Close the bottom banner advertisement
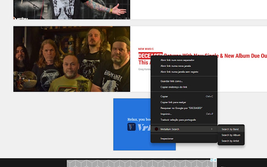267x167 pixels. (215, 159)
